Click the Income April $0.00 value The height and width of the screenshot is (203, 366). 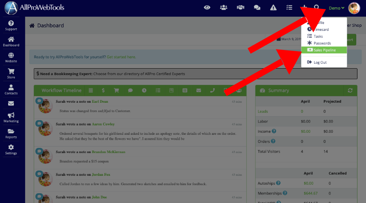[x=305, y=132]
